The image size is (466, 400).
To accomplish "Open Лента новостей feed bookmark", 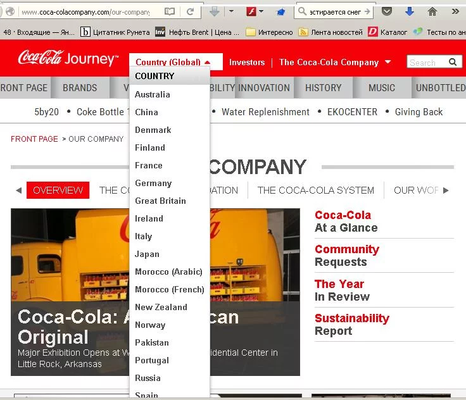I will 331,32.
